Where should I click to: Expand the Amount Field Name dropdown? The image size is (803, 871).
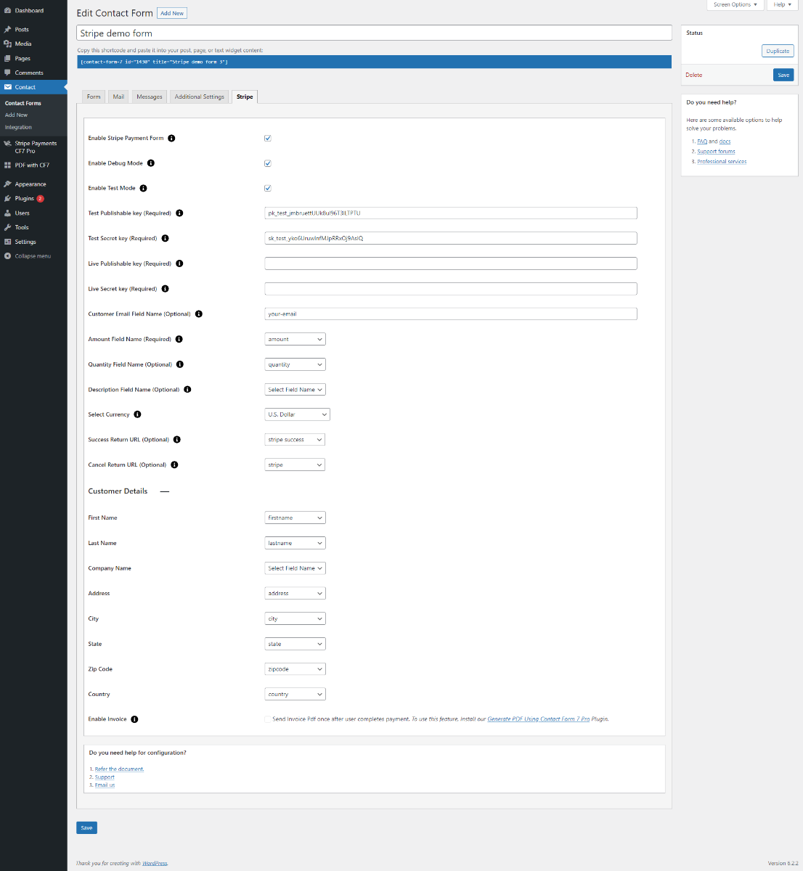(x=295, y=339)
